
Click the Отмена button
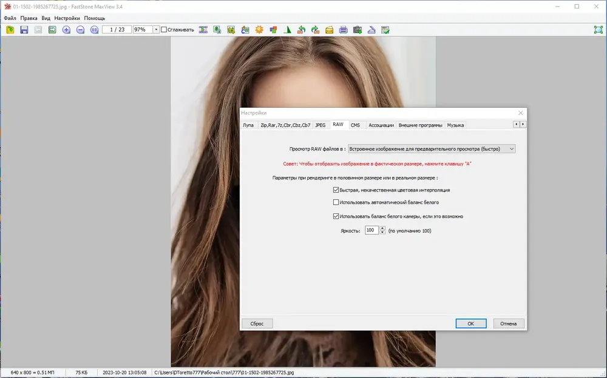508,323
